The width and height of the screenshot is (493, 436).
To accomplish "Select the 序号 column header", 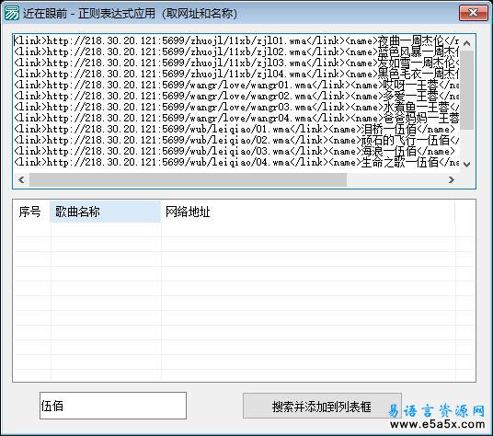I will (x=31, y=212).
